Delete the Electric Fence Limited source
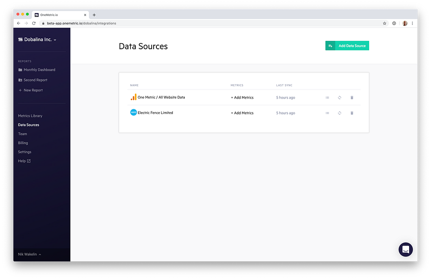Image resolution: width=431 pixels, height=279 pixels. tap(352, 113)
